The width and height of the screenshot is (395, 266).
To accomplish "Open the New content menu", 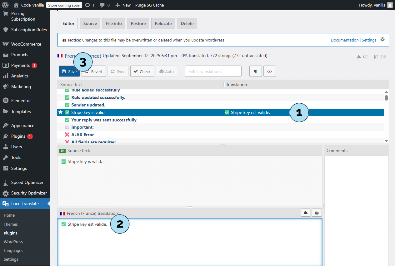I will click(x=123, y=5).
